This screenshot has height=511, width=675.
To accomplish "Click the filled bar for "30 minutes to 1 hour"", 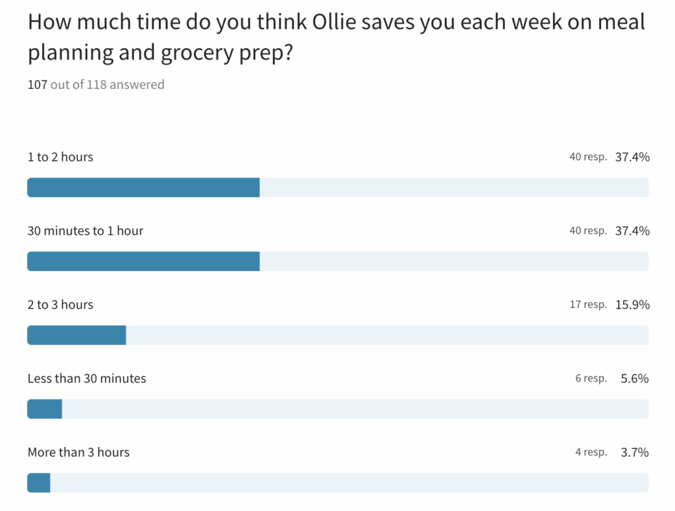I will point(143,262).
